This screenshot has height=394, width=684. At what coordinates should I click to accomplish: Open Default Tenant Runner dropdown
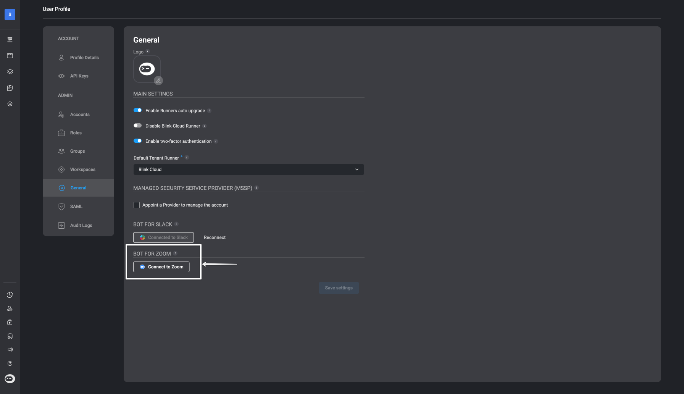point(248,170)
